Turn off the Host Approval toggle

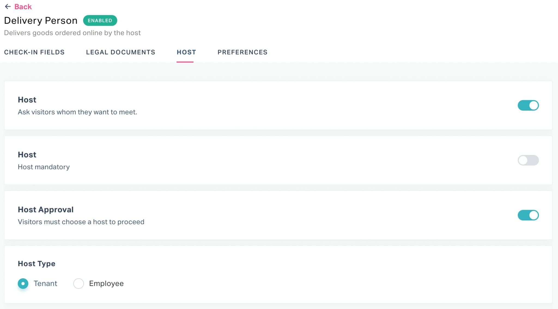(x=528, y=215)
